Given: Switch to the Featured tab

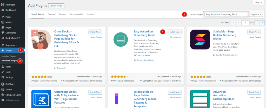Looking at the screenshot, I should (x=51, y=14).
